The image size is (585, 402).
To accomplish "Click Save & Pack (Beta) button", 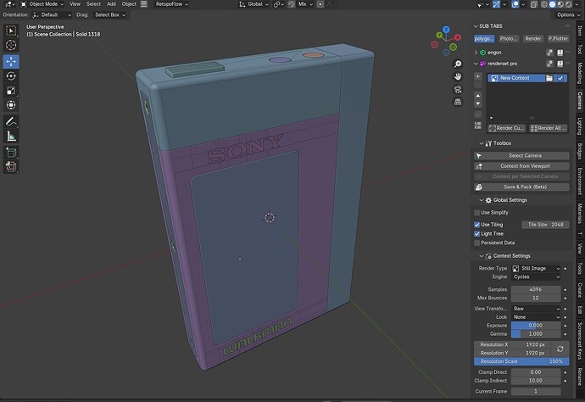I will 521,187.
